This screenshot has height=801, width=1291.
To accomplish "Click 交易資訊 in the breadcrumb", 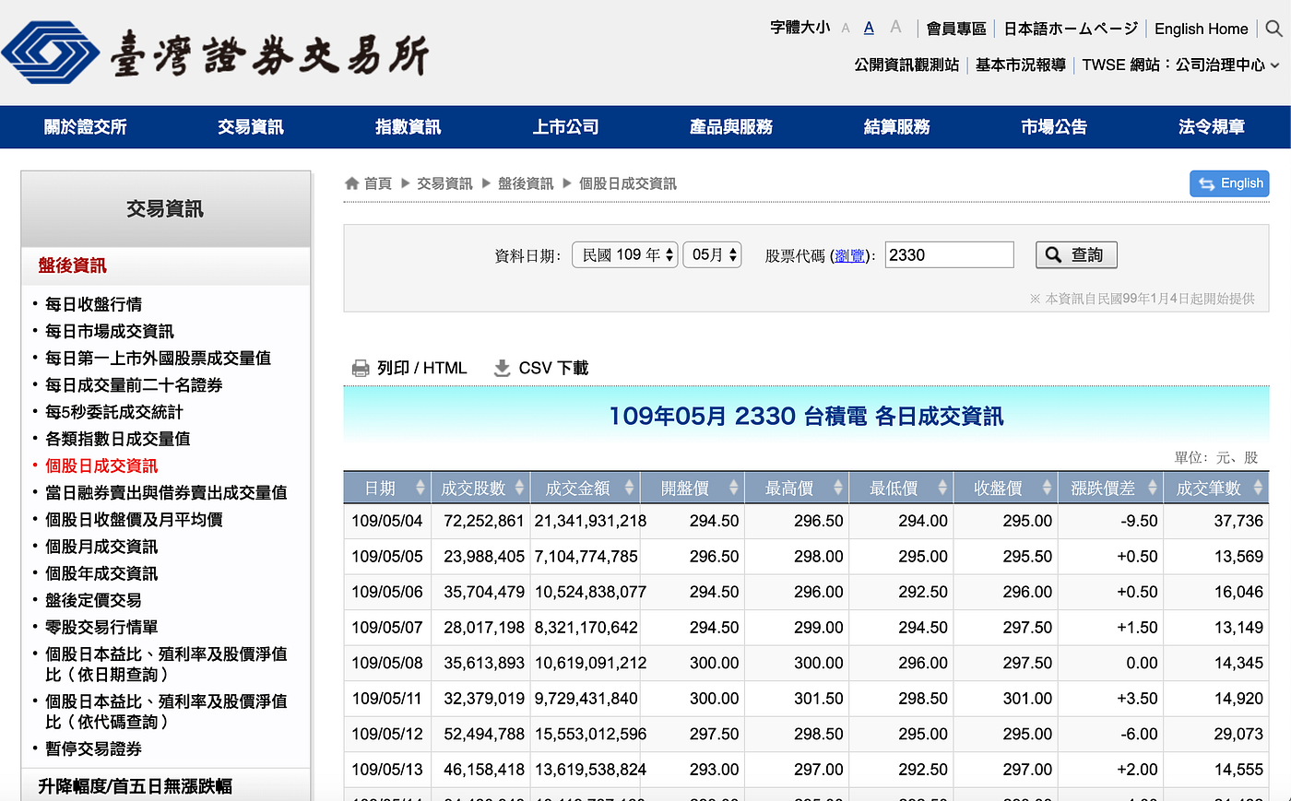I will click(x=444, y=183).
